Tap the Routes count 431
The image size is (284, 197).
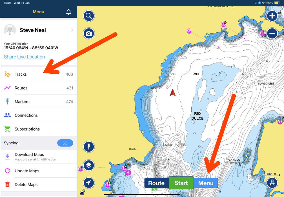point(70,88)
